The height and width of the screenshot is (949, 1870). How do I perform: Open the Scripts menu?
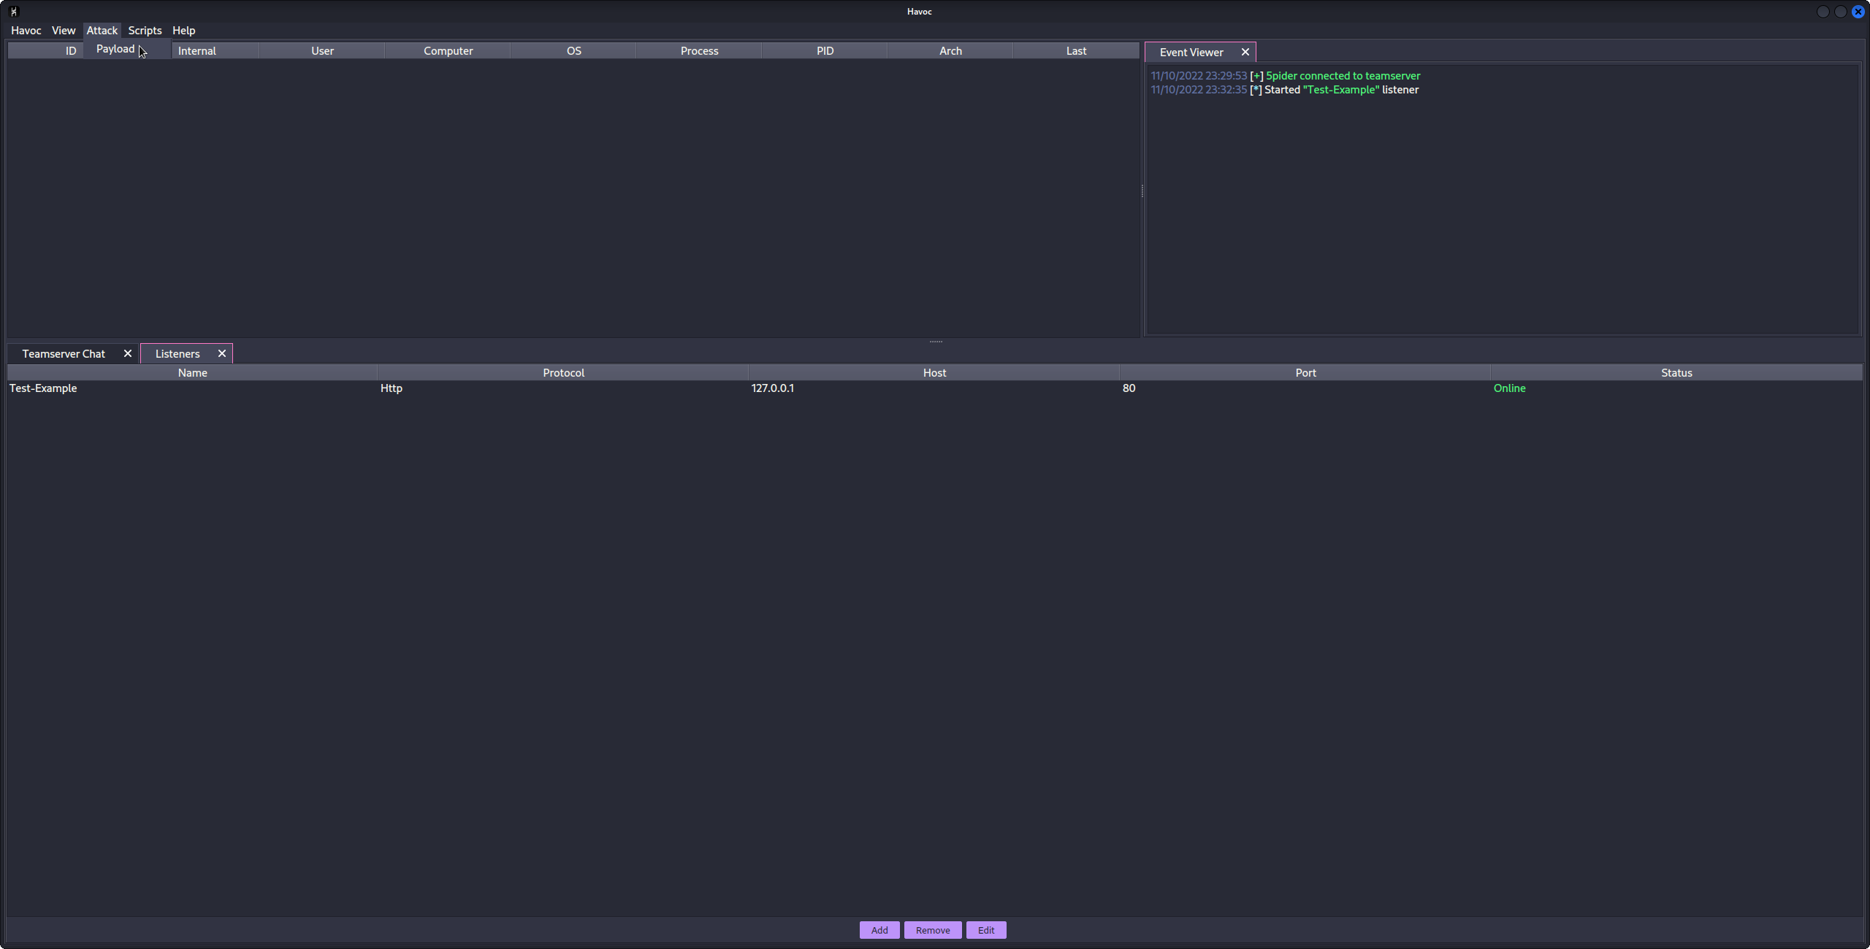(145, 31)
